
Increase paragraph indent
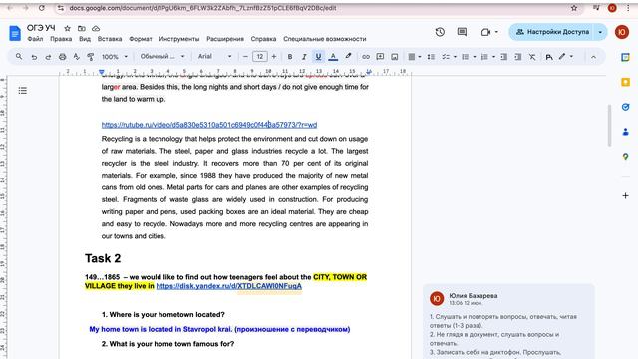pyautogui.click(x=518, y=57)
